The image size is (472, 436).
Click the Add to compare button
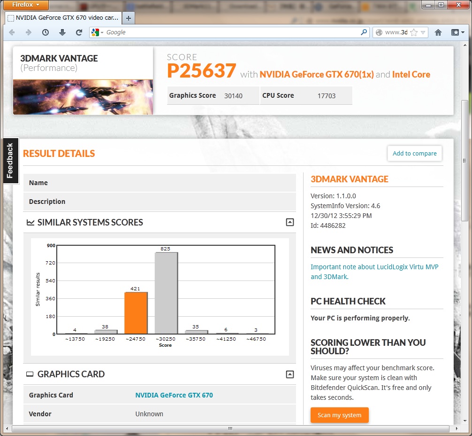(x=414, y=153)
